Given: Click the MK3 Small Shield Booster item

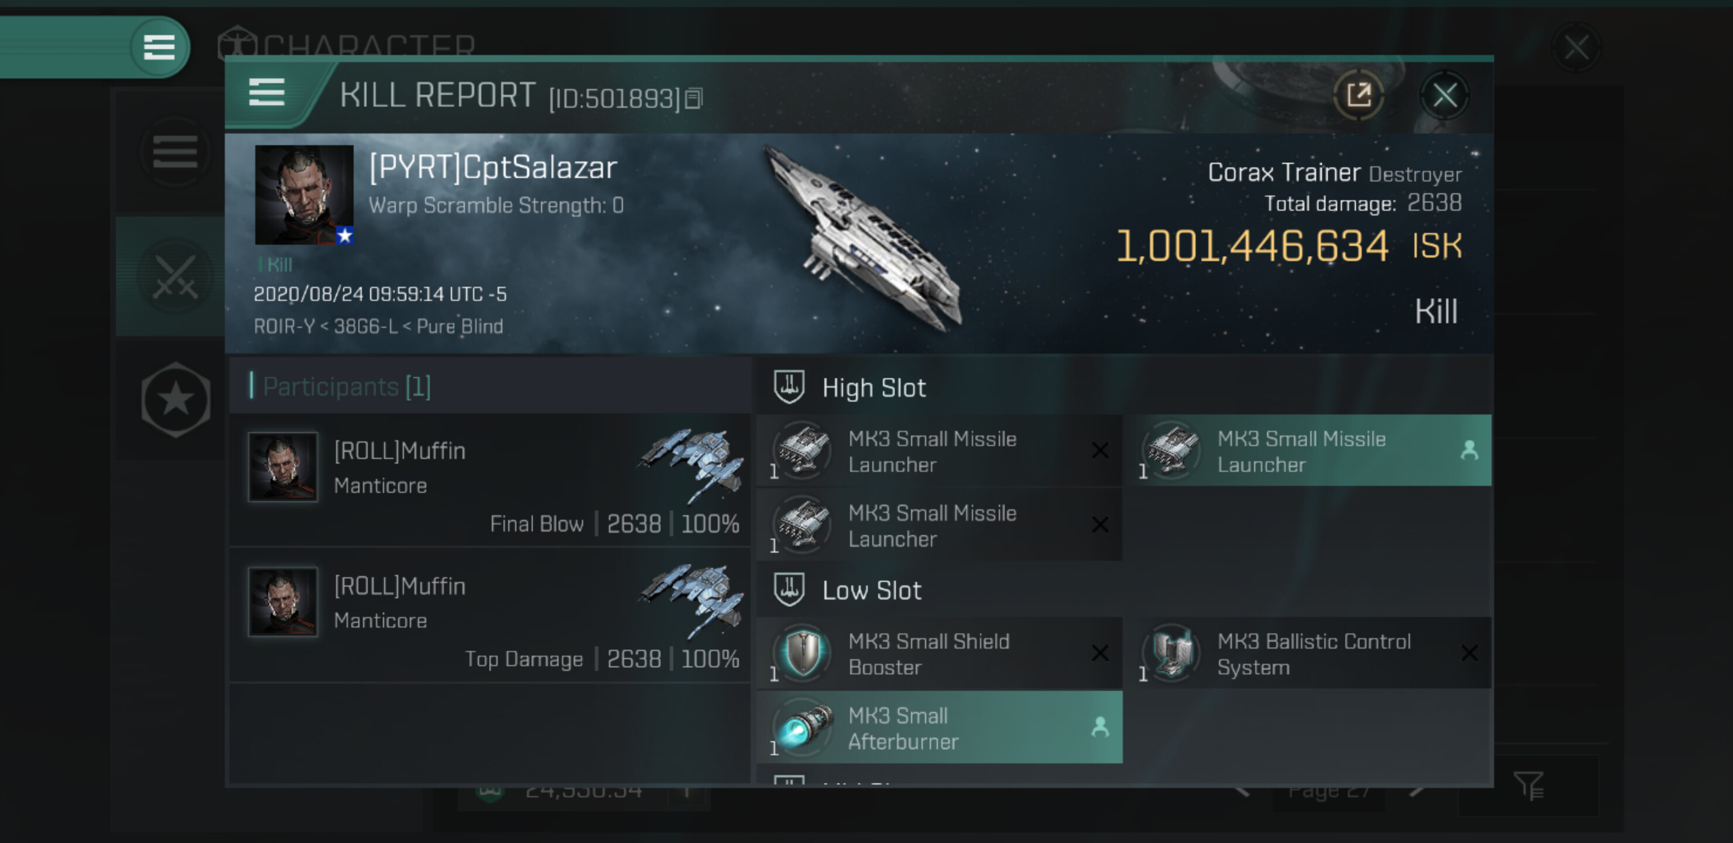Looking at the screenshot, I should pyautogui.click(x=939, y=653).
